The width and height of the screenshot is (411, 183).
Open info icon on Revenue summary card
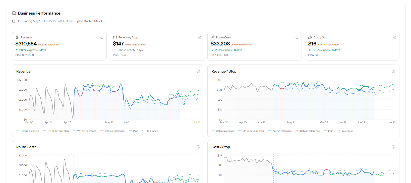102,37
